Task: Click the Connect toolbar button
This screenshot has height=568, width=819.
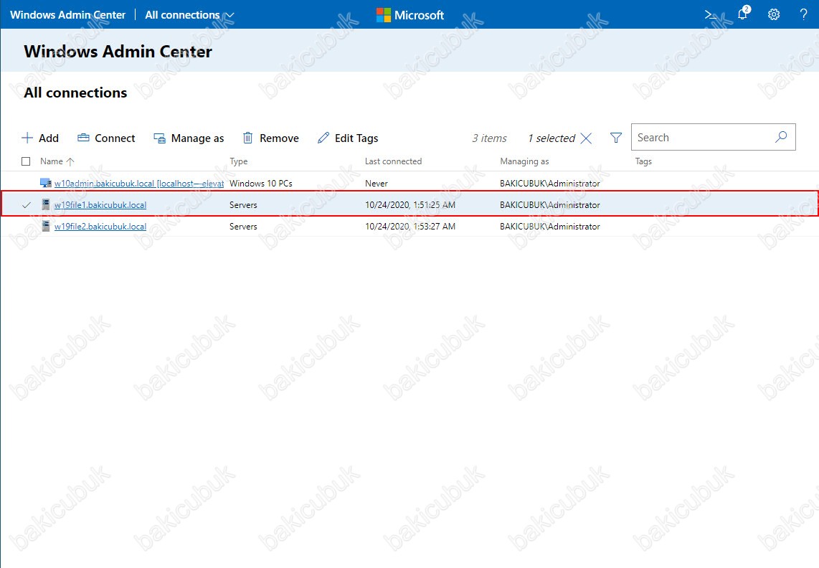Action: pyautogui.click(x=106, y=138)
